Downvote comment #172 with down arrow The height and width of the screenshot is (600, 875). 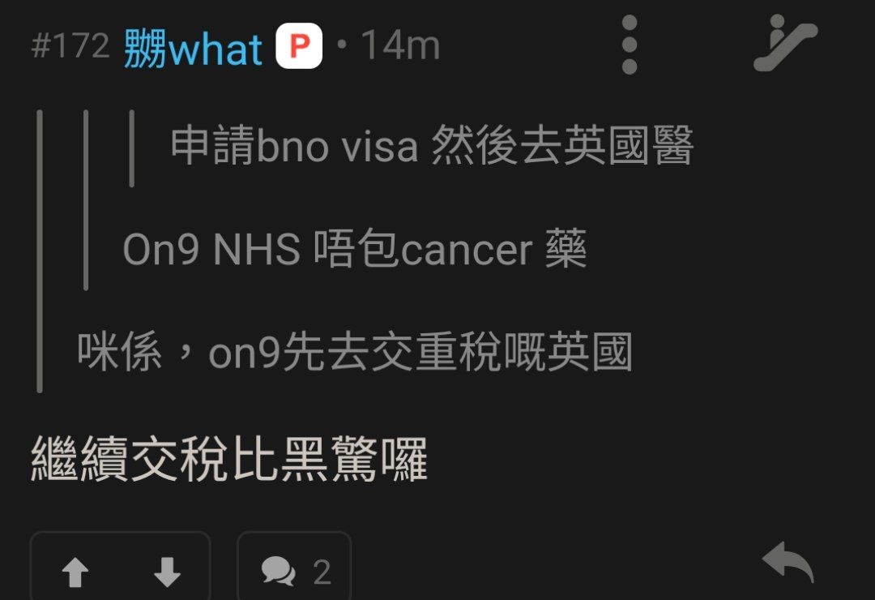(167, 572)
